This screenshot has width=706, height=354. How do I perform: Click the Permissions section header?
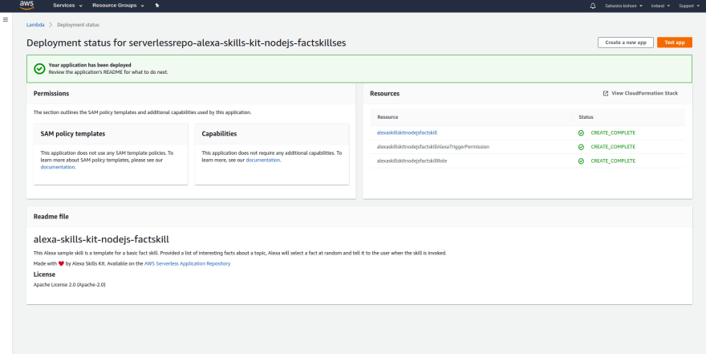pos(51,93)
